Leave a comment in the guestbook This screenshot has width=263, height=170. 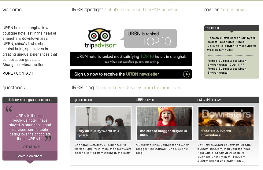30,156
